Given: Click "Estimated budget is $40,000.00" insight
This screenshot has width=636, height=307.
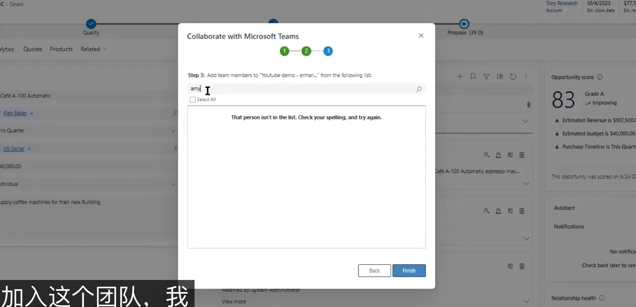Looking at the screenshot, I should pyautogui.click(x=599, y=134).
